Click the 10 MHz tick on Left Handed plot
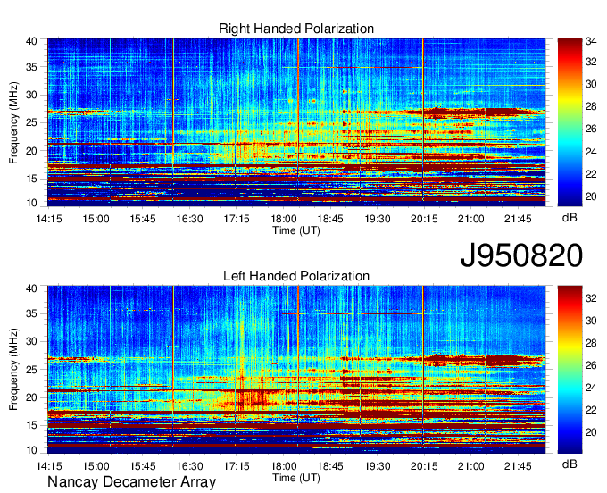 31,450
